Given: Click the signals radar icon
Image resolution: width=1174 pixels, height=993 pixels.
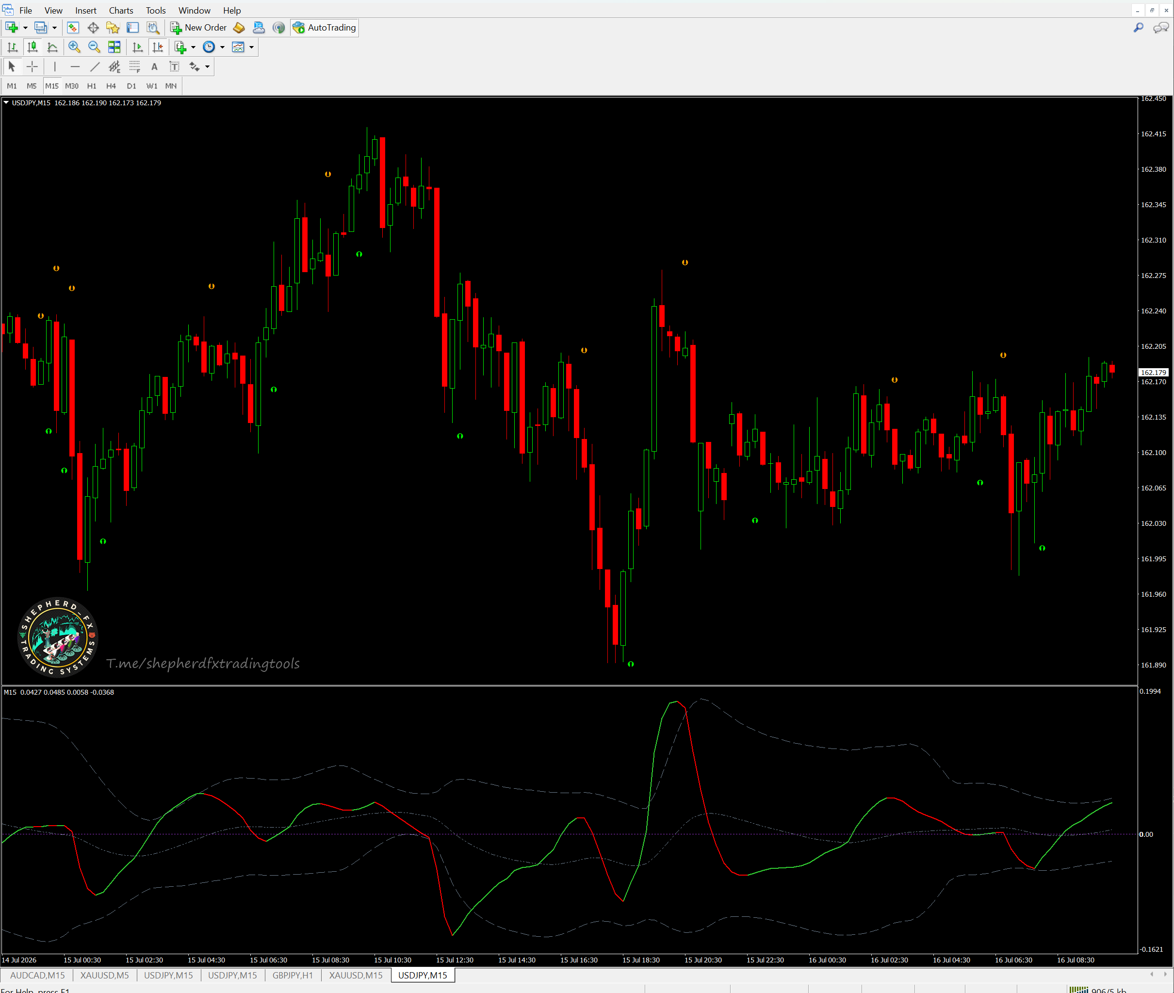Looking at the screenshot, I should pos(278,28).
